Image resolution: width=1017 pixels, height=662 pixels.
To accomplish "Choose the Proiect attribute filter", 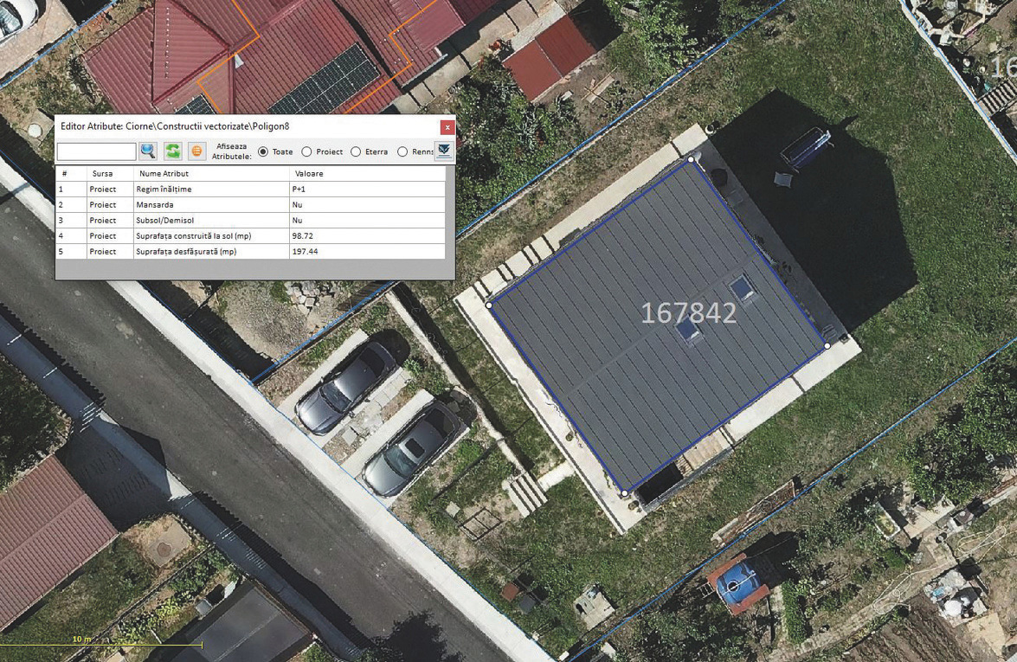I will point(306,152).
